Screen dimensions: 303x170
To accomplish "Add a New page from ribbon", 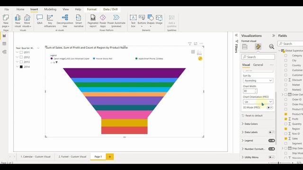I will 6,21.
